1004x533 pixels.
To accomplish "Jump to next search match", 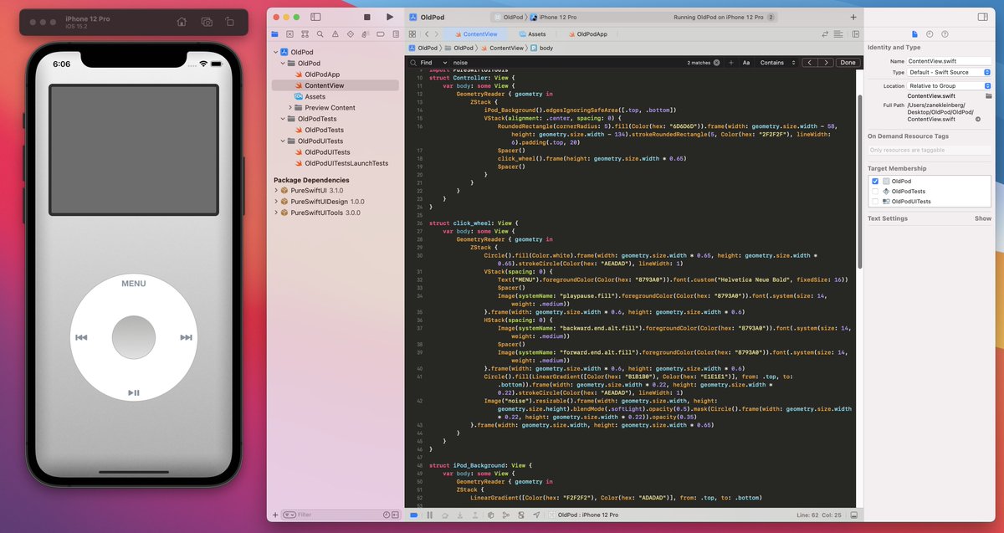I will pos(826,63).
